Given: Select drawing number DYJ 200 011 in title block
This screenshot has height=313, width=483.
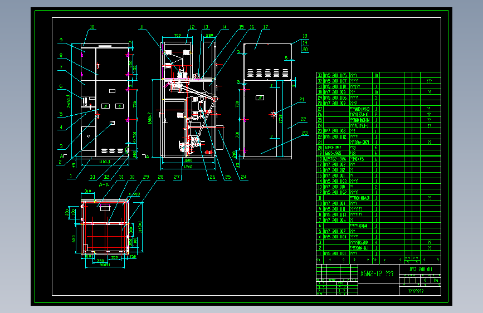Looking at the screenshot, I should 421,269.
